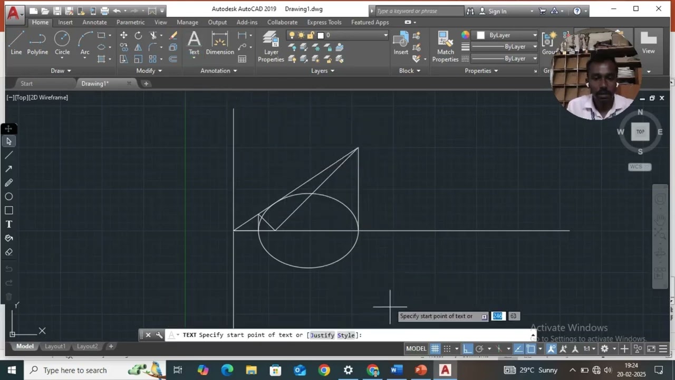Click Justify option in command line
The width and height of the screenshot is (675, 380).
click(x=322, y=335)
